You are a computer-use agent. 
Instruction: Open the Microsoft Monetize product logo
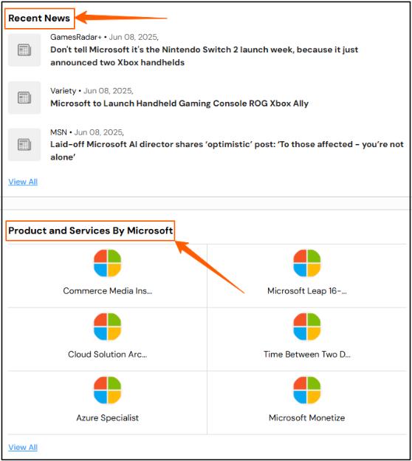click(307, 390)
